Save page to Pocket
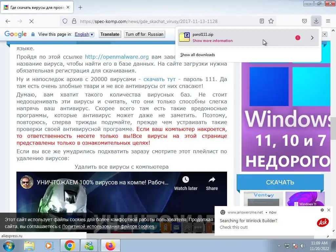 tap(304, 21)
